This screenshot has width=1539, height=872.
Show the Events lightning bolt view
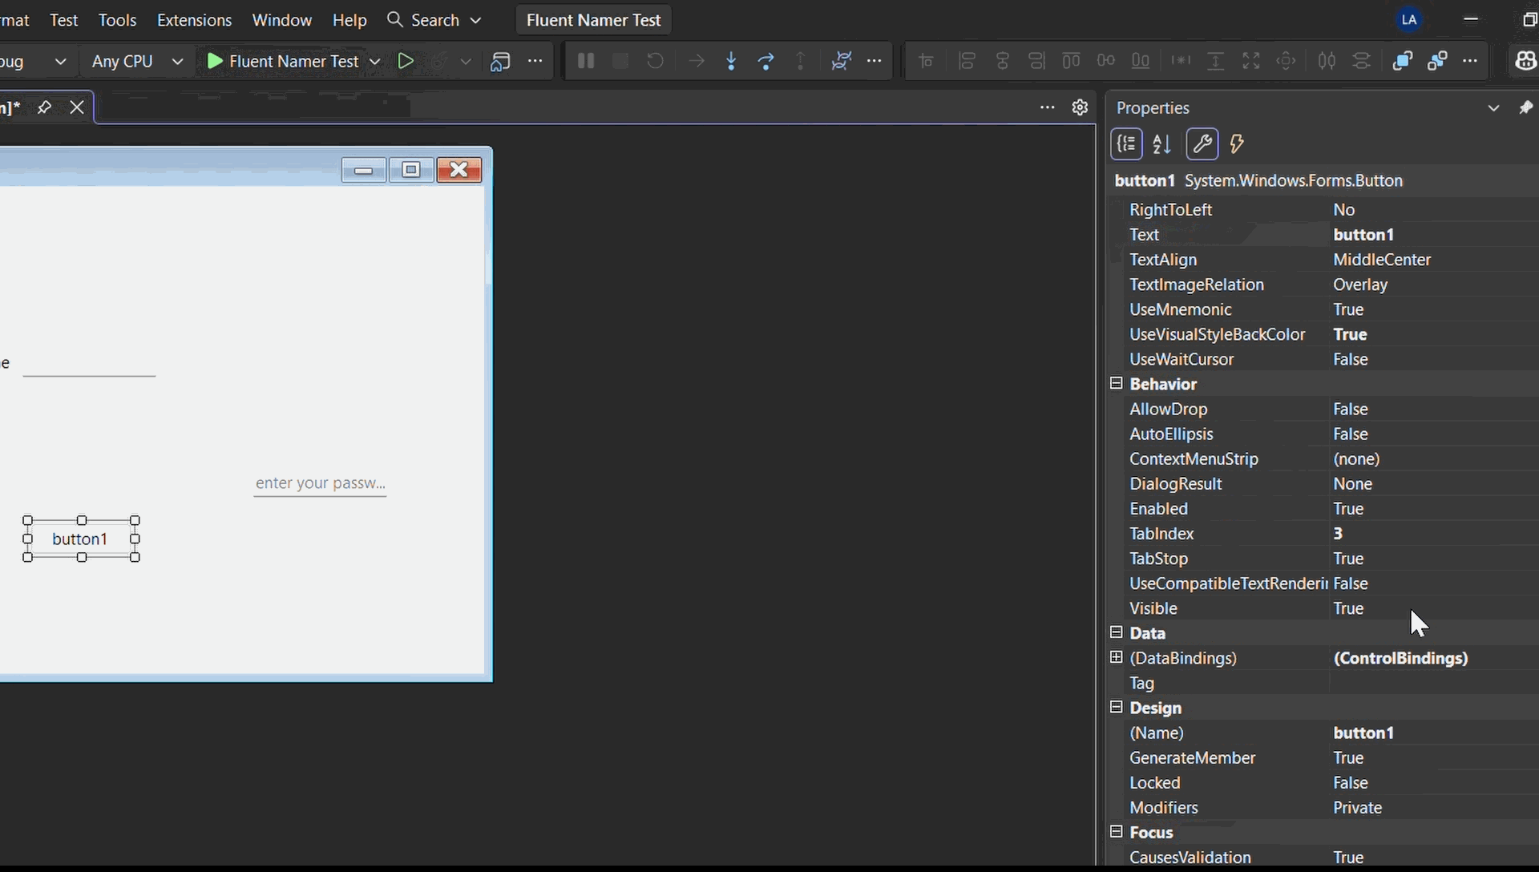(1237, 144)
